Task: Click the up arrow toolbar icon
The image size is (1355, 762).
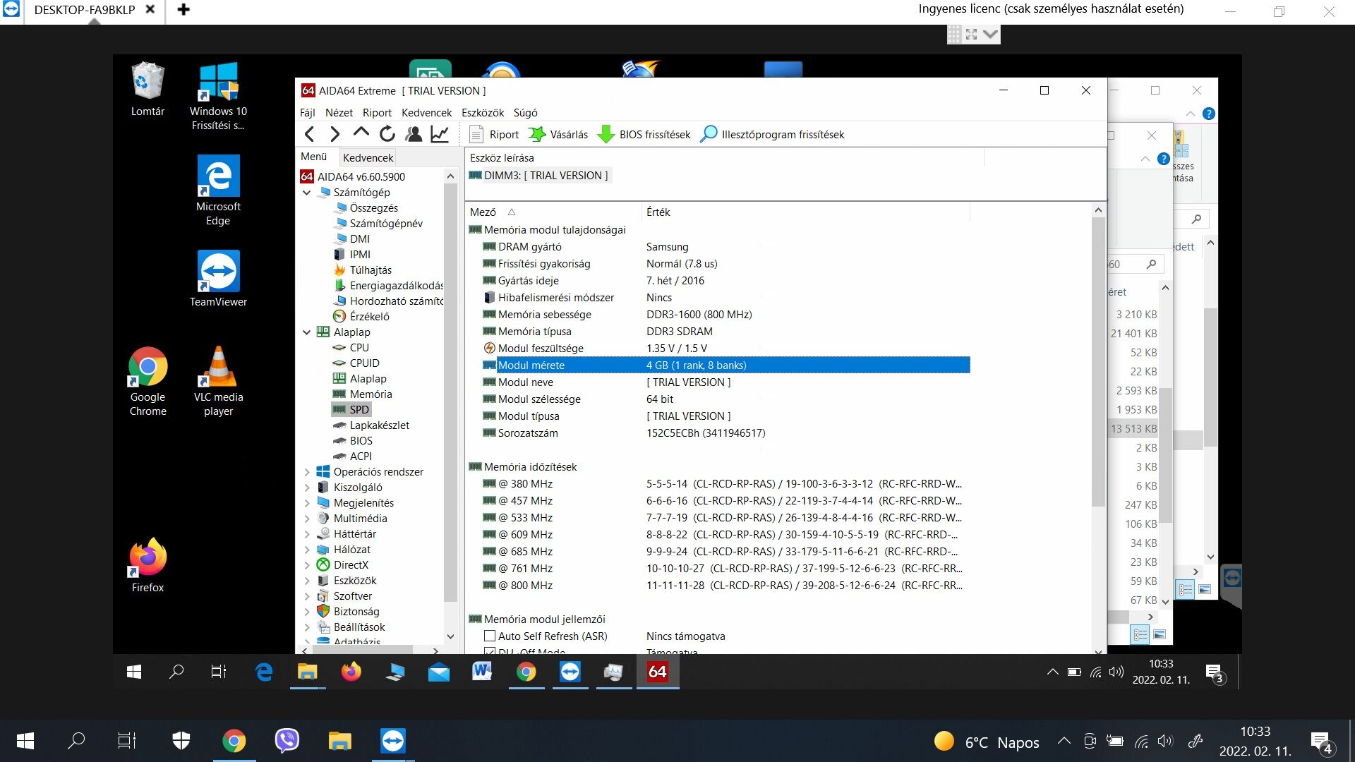Action: 361,133
